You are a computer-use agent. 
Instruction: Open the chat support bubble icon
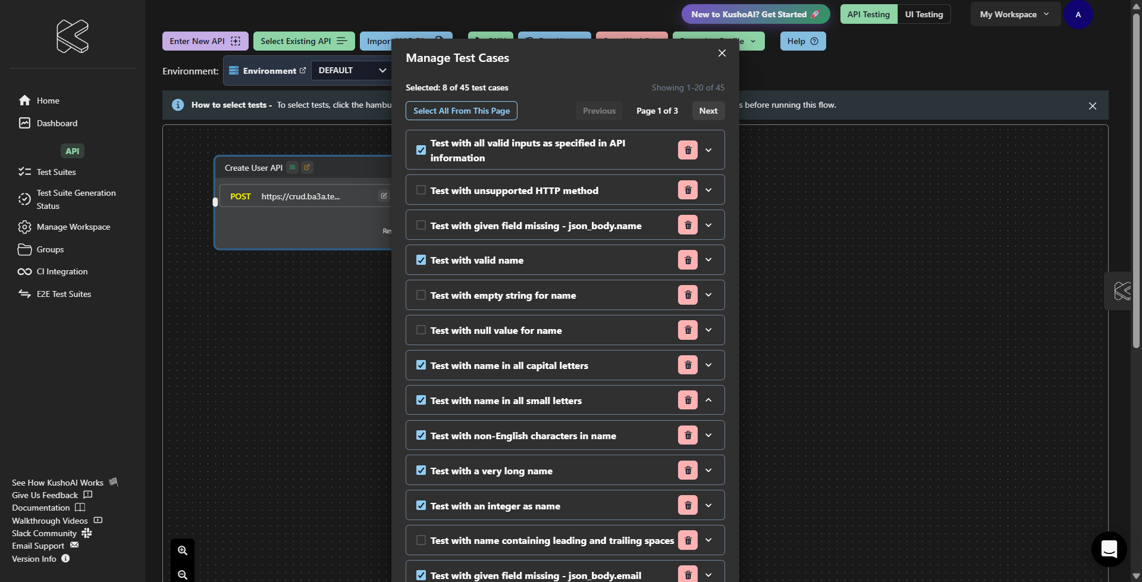pos(1109,549)
